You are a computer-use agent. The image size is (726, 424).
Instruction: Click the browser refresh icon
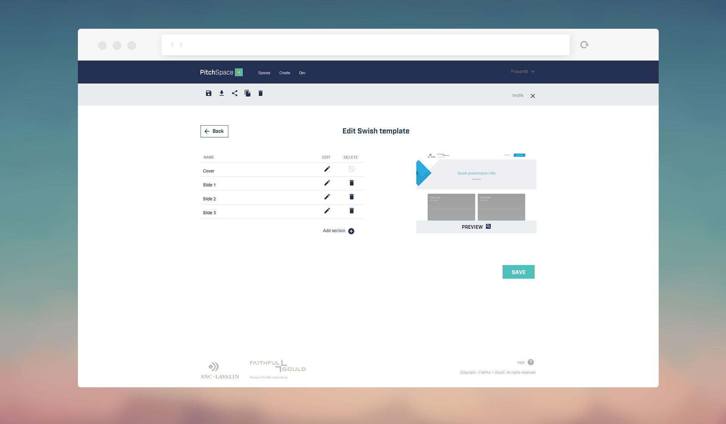click(585, 44)
